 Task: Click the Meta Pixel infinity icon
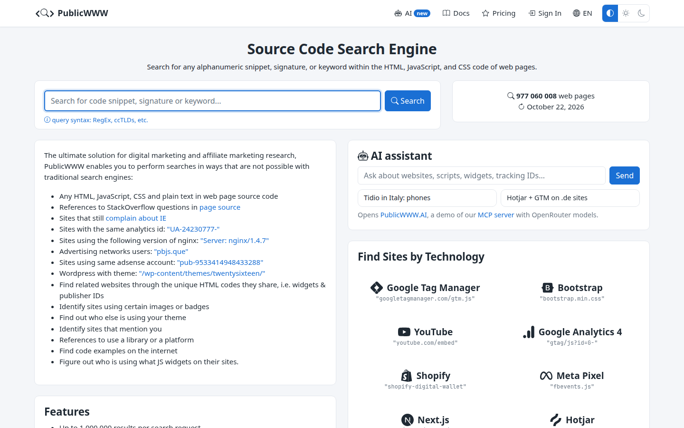pos(546,376)
